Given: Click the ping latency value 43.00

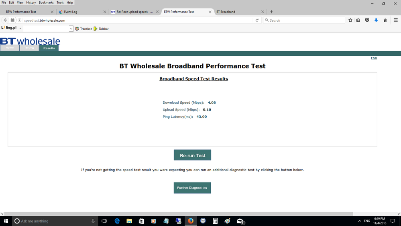Looking at the screenshot, I should [x=202, y=117].
